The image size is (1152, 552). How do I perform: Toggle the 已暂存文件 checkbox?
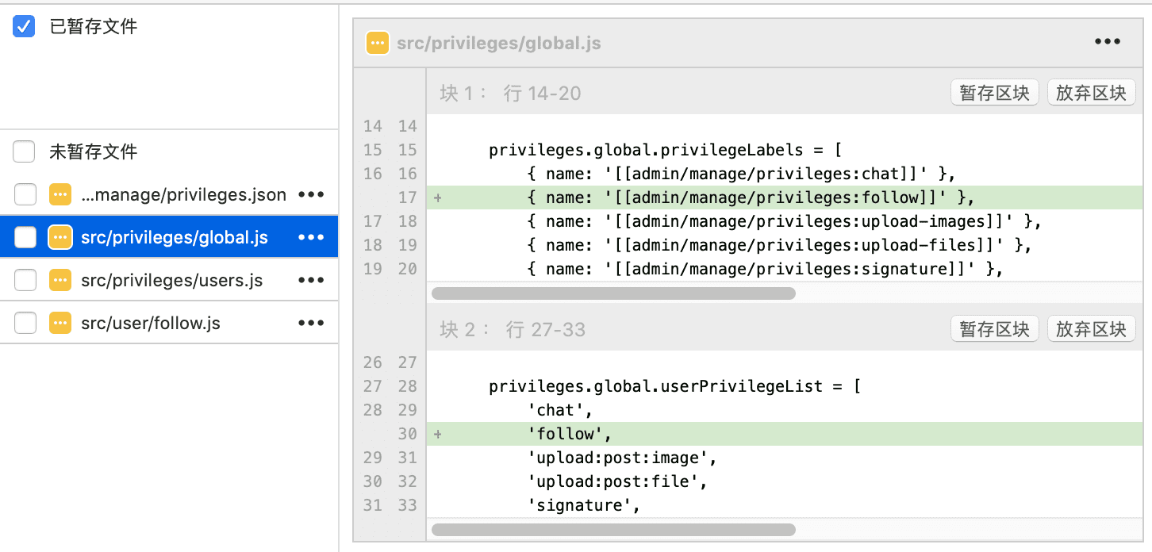click(25, 26)
